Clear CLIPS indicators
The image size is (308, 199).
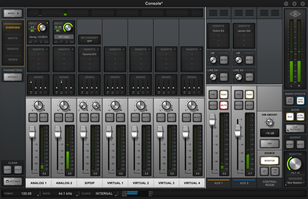(x=7, y=170)
